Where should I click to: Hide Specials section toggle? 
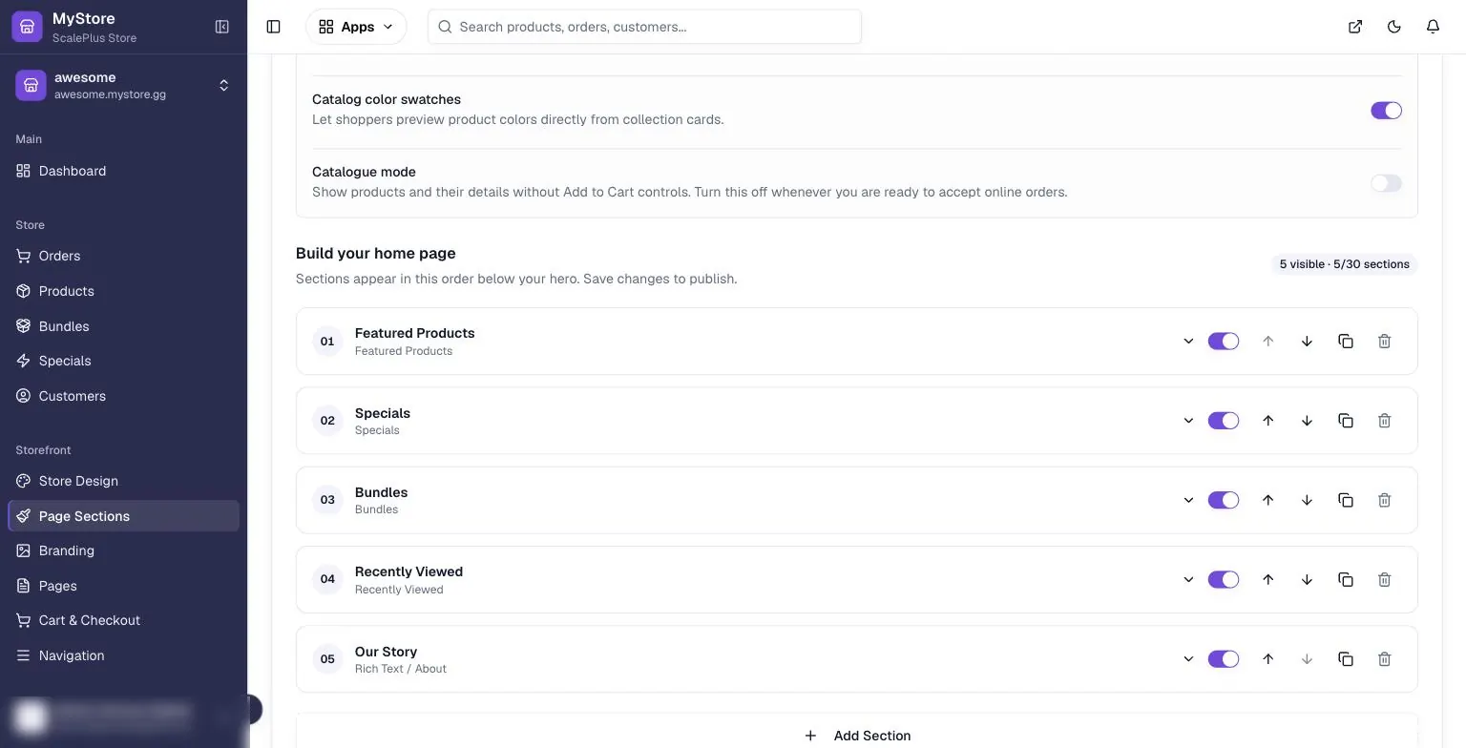click(1224, 421)
